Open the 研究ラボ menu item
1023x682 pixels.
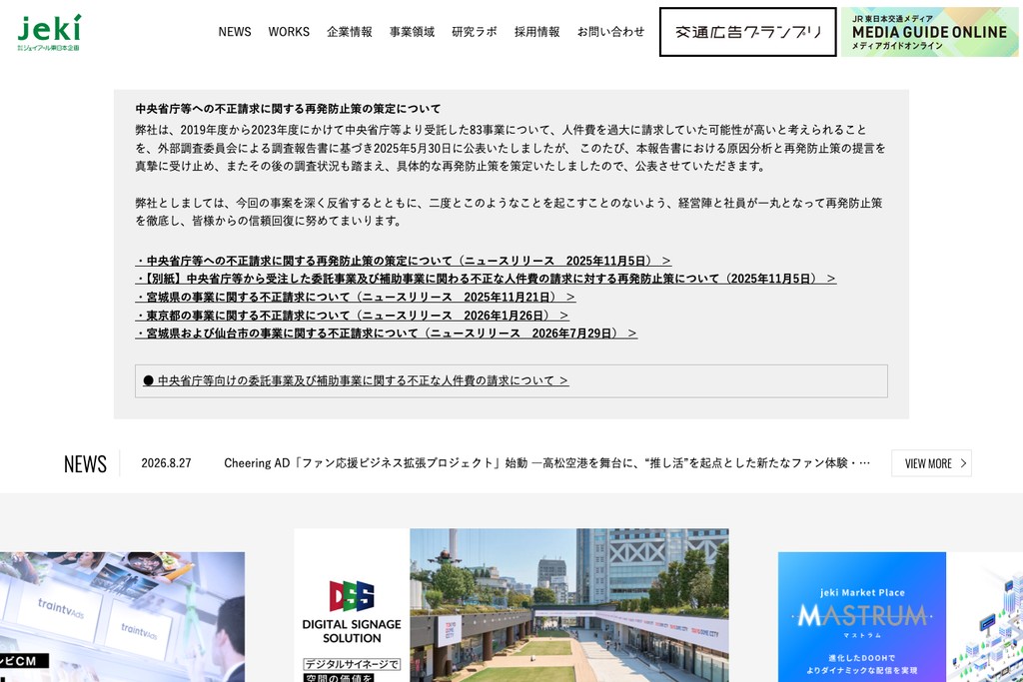(475, 32)
